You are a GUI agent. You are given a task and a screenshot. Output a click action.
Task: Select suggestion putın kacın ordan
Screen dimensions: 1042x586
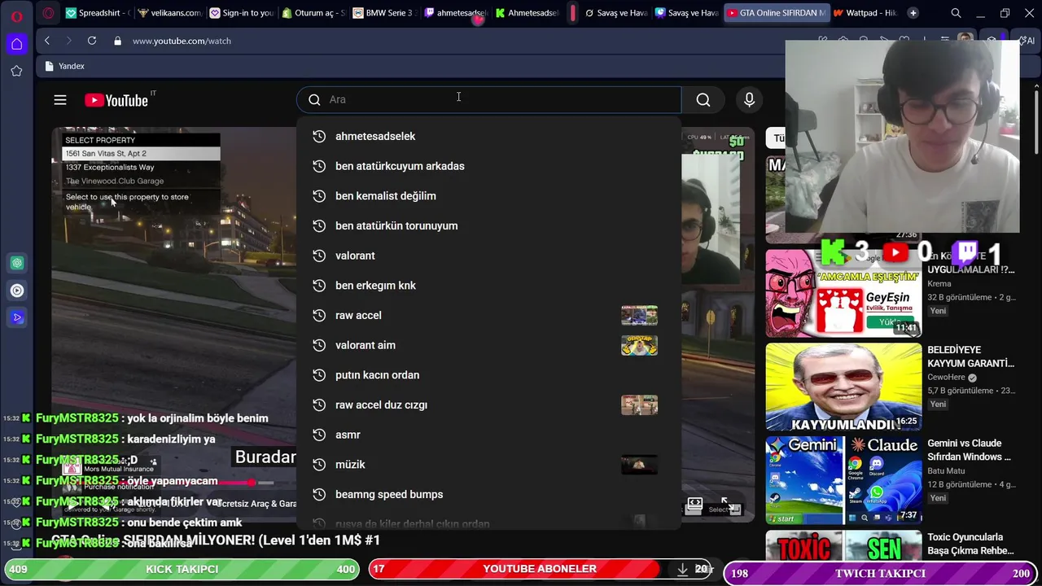tap(488, 375)
